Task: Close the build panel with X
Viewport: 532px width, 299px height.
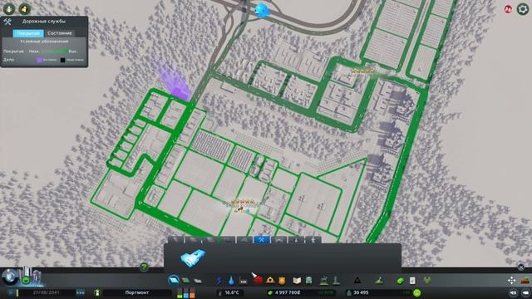Action: pyautogui.click(x=521, y=267)
